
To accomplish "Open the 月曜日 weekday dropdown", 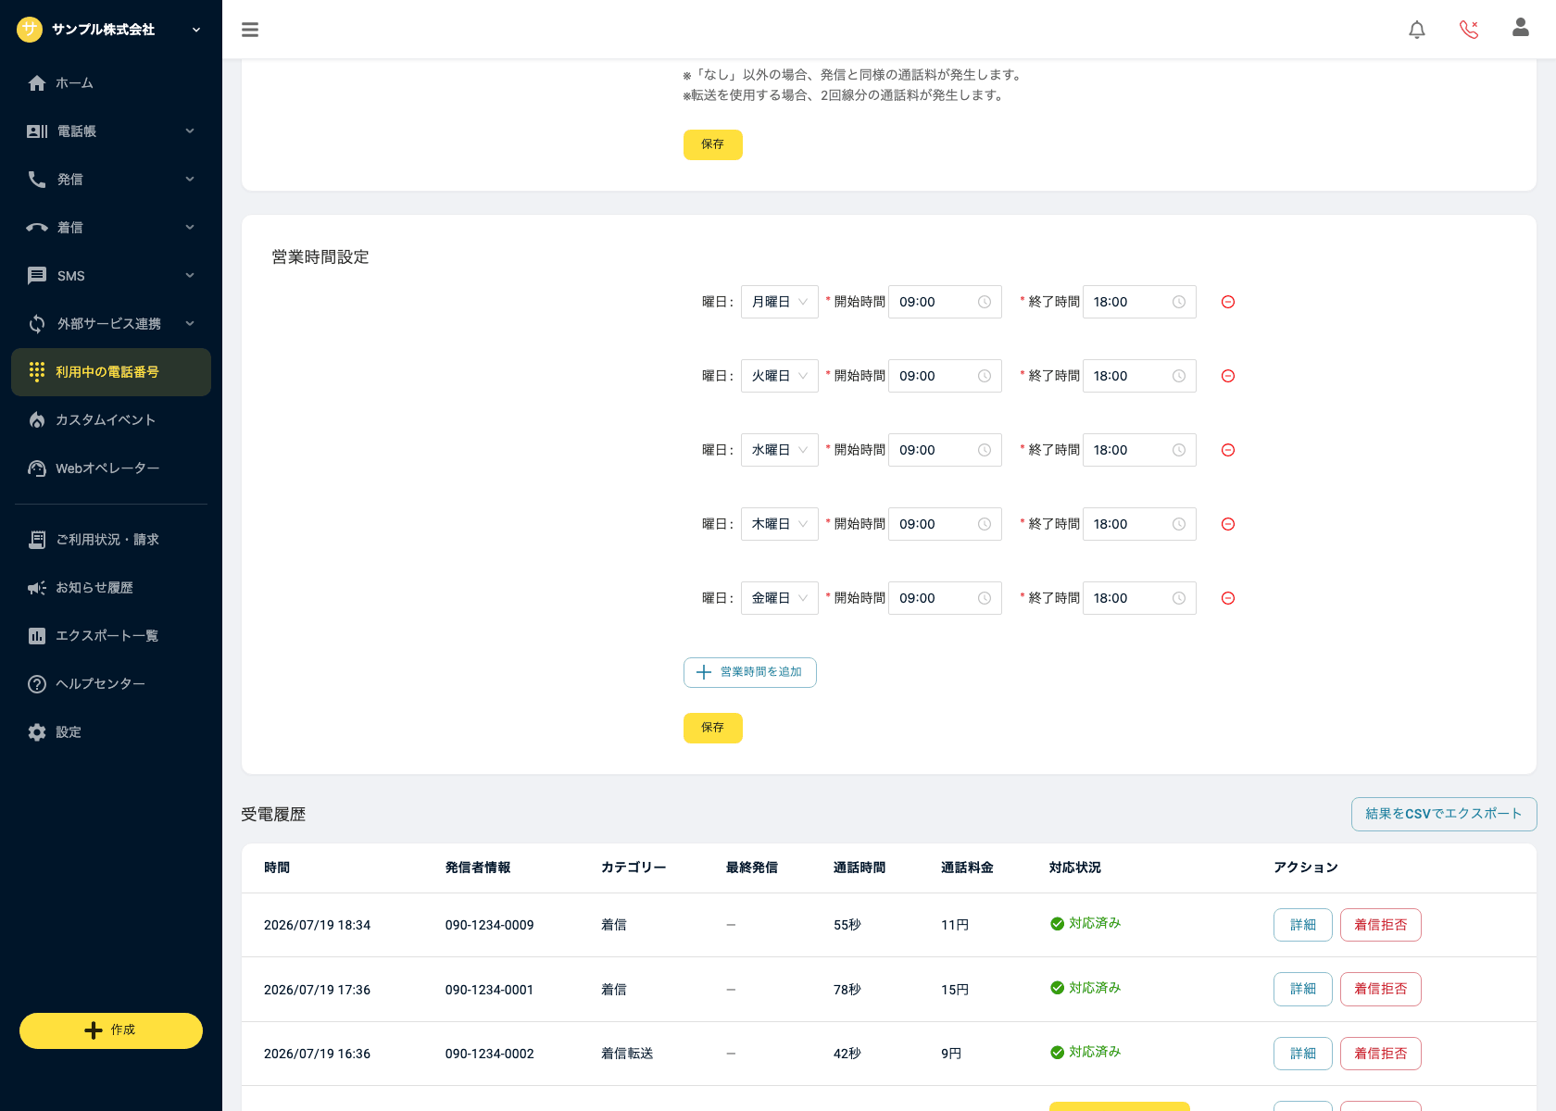I will [x=780, y=302].
